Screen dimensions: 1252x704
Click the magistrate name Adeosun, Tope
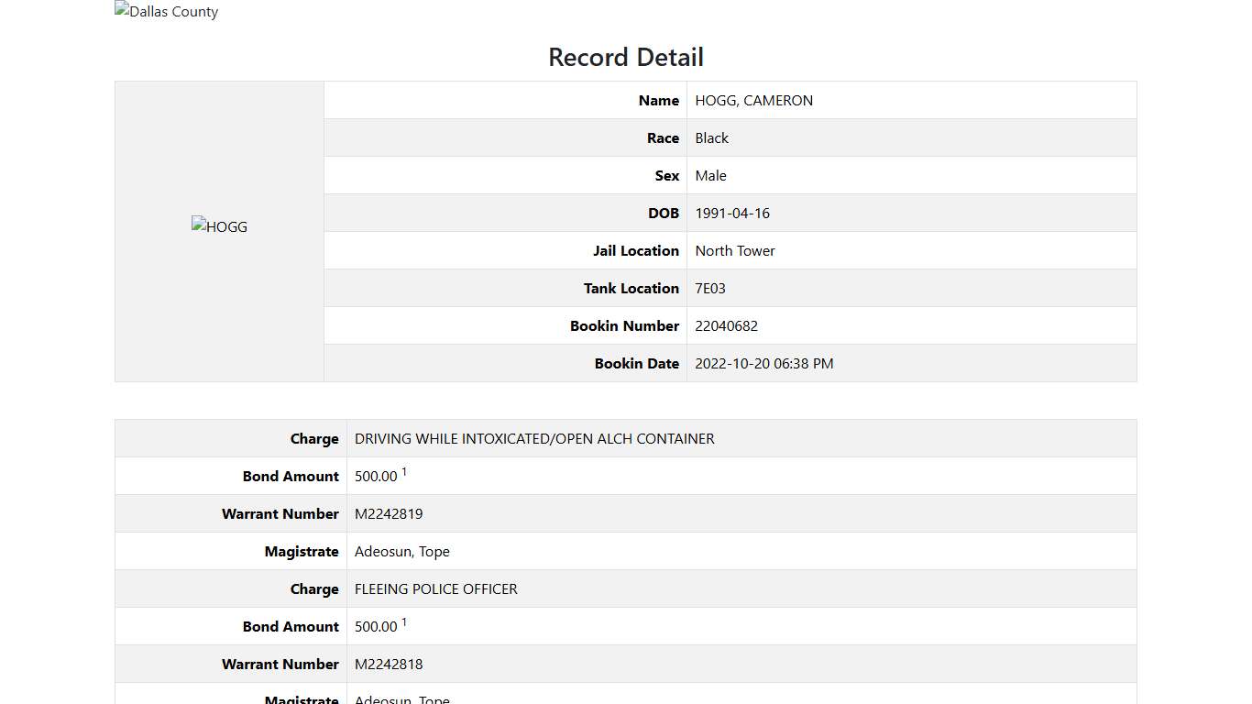pyautogui.click(x=402, y=551)
